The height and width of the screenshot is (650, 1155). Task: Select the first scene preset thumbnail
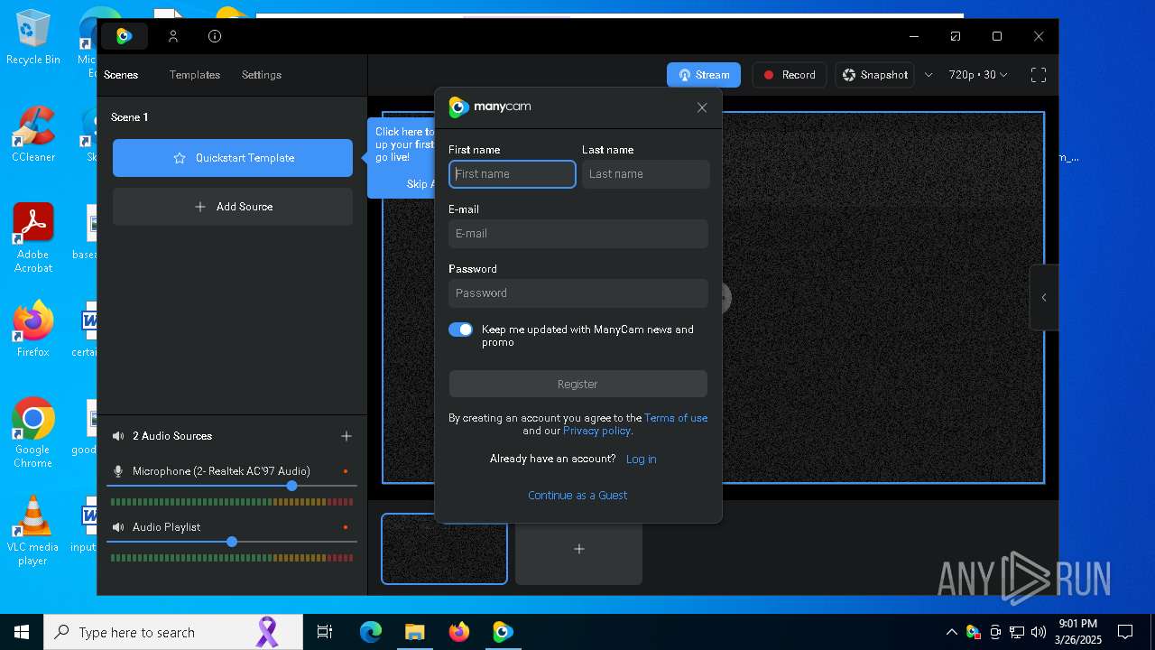(x=444, y=549)
